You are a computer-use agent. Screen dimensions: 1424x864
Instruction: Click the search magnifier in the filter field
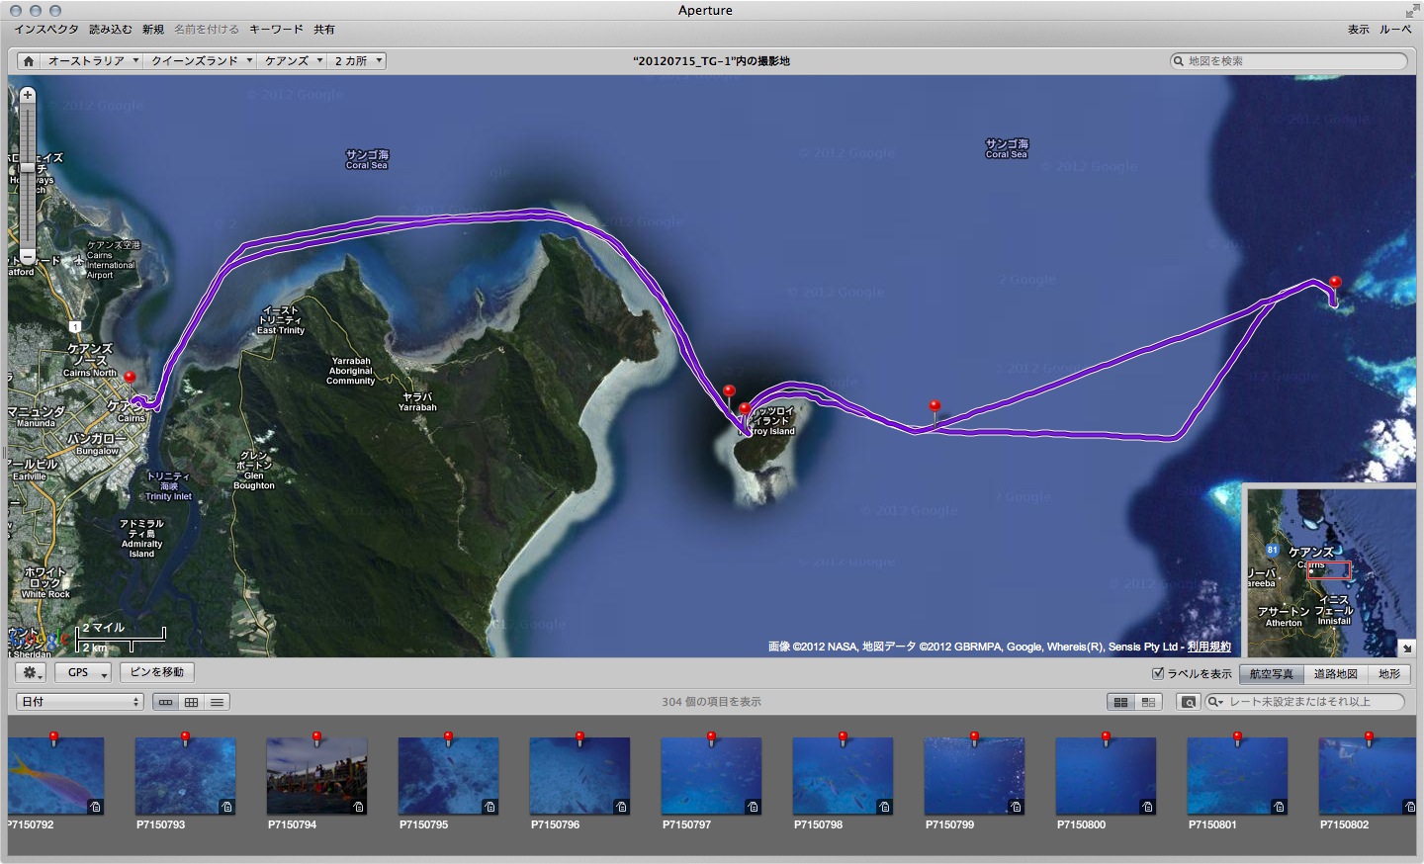pos(1214,702)
